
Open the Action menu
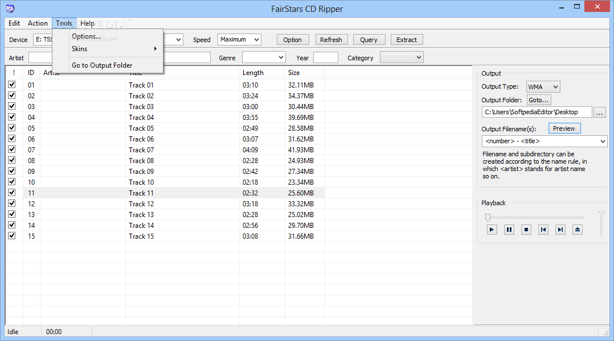tap(38, 23)
